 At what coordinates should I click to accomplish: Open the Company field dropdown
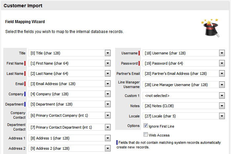pos(108,94)
